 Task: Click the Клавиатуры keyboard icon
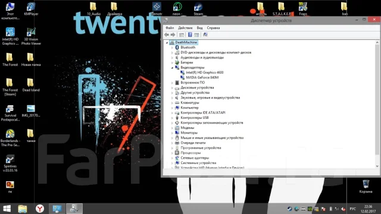point(177,103)
